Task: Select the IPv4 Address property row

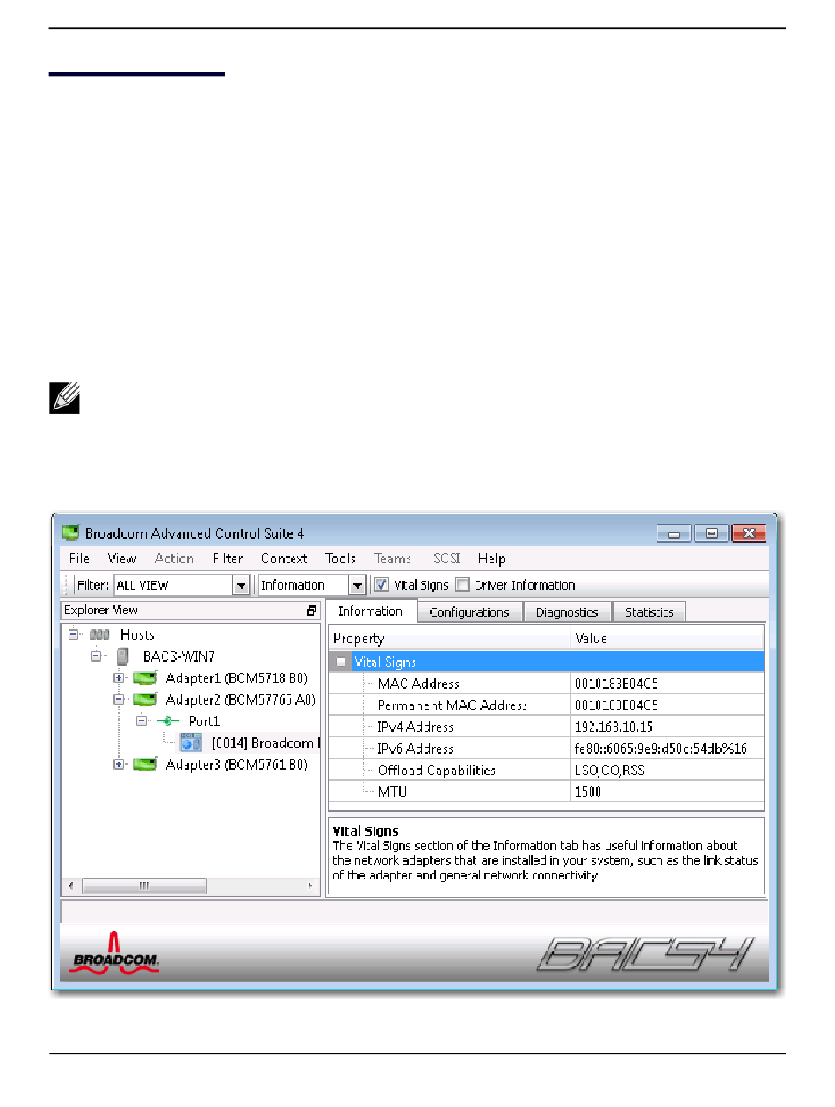Action: [546, 727]
